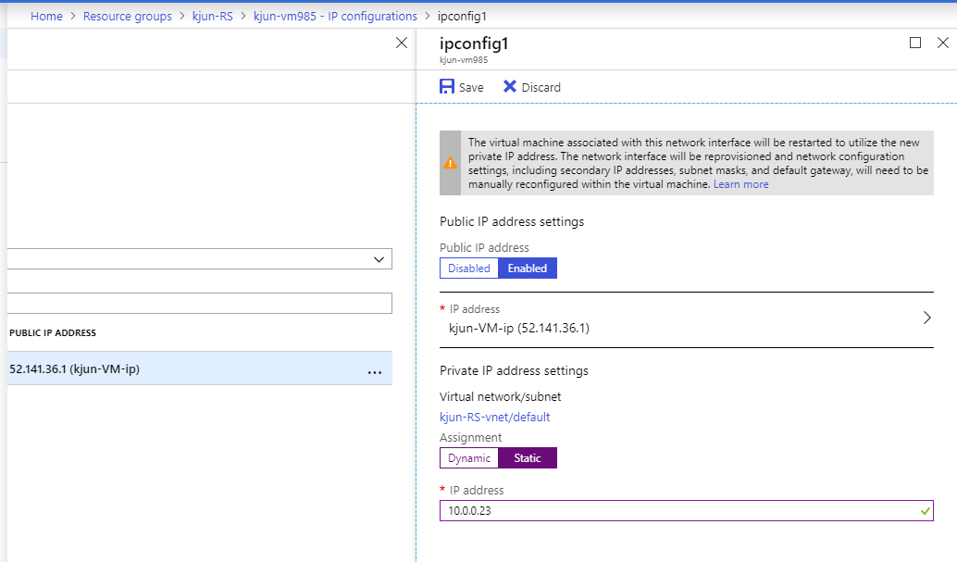The image size is (957, 562).
Task: Open the Learn more link
Action: [741, 184]
